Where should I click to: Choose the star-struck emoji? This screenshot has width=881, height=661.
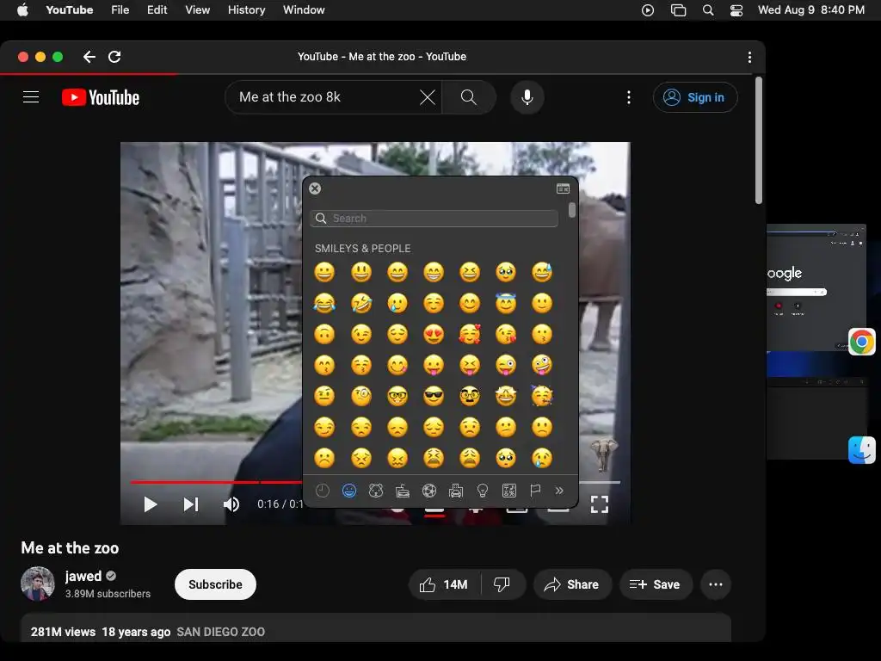click(506, 396)
